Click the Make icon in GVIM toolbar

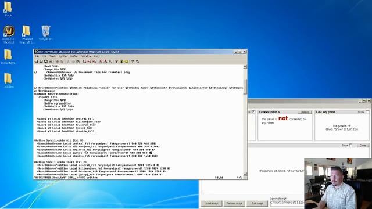117,62
